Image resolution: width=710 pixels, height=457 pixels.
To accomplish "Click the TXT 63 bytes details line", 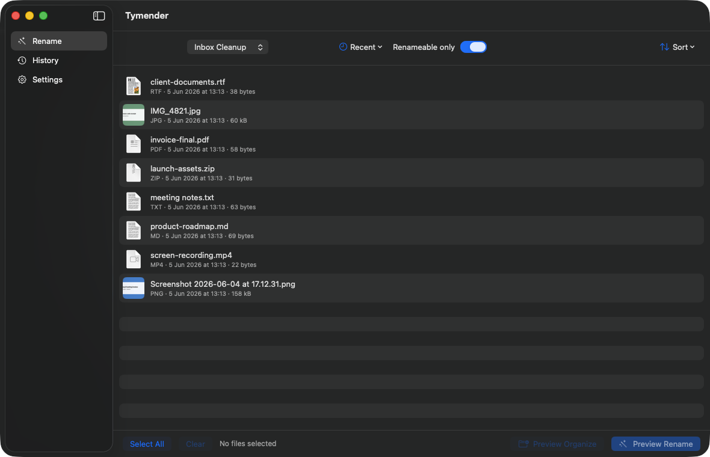I will click(203, 207).
